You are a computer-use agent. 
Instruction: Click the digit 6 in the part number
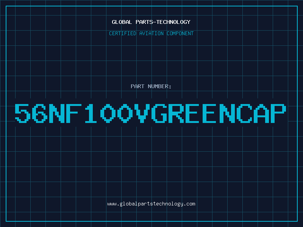(x=40, y=113)
